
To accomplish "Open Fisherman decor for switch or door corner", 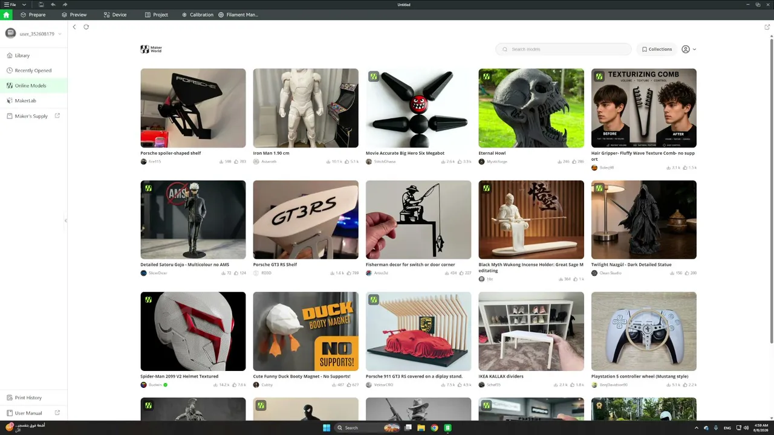I will (410, 265).
